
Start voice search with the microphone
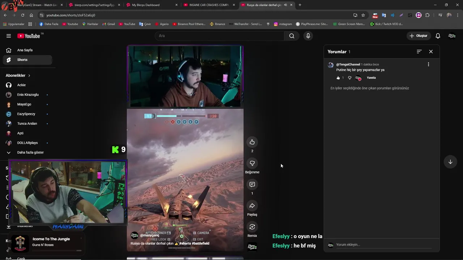tap(308, 36)
